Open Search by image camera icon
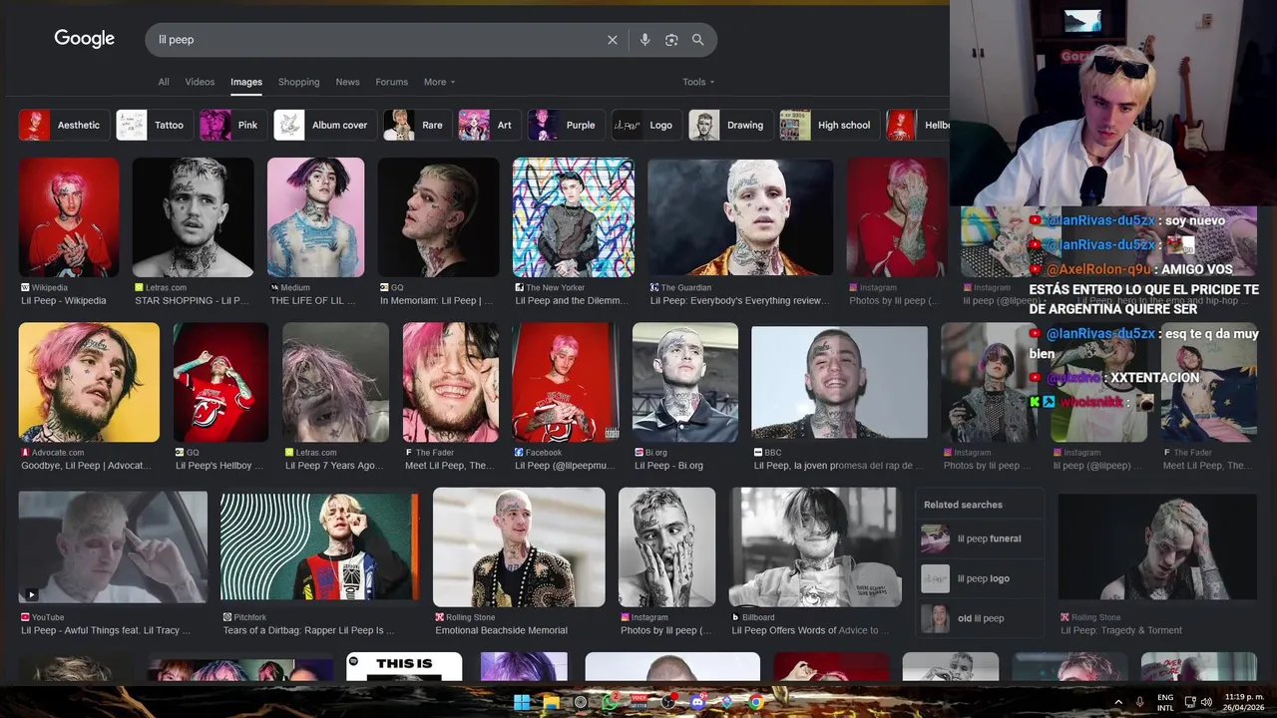The width and height of the screenshot is (1277, 718). 671,40
